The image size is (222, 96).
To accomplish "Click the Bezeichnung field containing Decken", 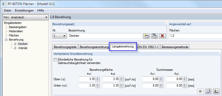I will [x=105, y=36].
